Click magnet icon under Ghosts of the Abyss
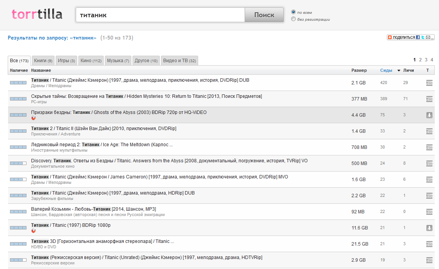 click(x=33, y=118)
